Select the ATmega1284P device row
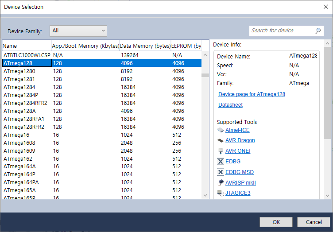This screenshot has width=333, height=232. point(102,95)
